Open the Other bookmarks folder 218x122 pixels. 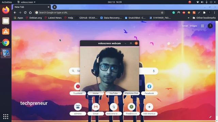(204, 18)
